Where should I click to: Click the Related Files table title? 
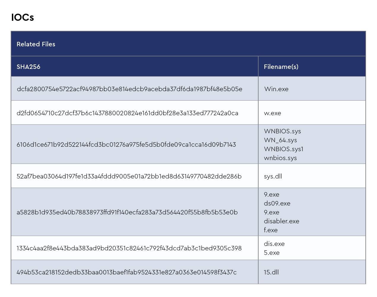click(x=36, y=44)
